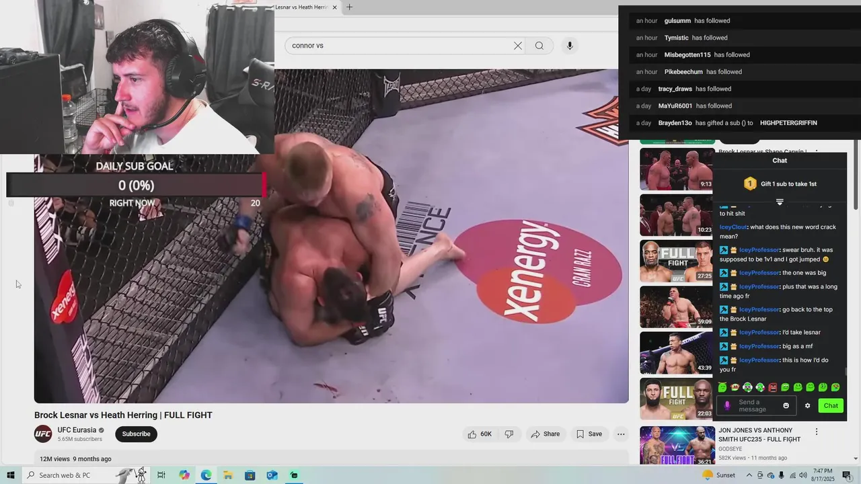Screen dimensions: 861x484
Task: Open the UFC Eurasia channel name link
Action: click(77, 430)
